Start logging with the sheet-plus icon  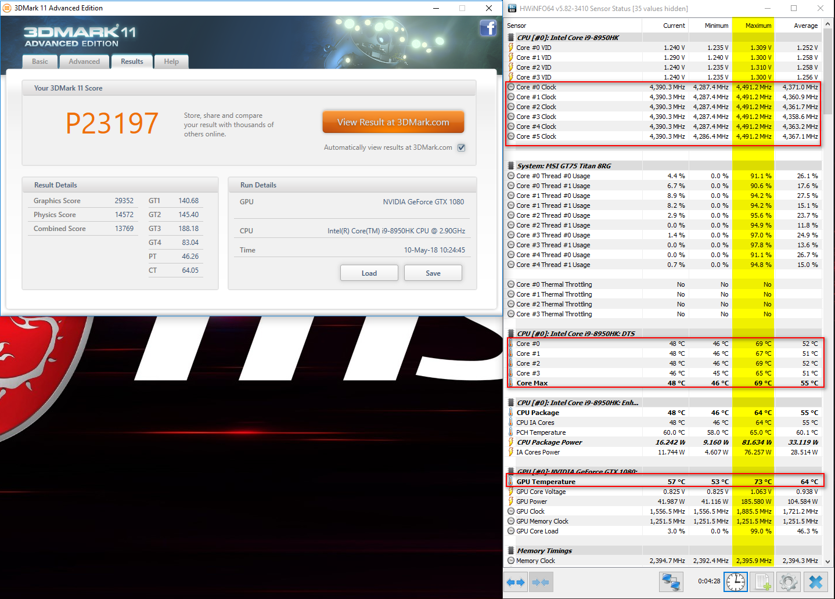(762, 582)
